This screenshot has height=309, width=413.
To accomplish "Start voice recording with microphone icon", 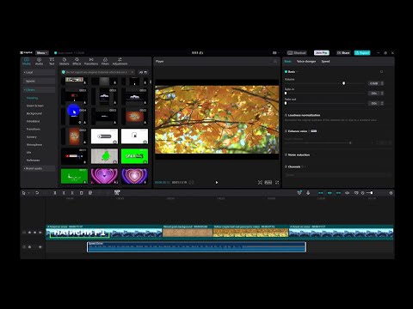I will click(x=308, y=193).
